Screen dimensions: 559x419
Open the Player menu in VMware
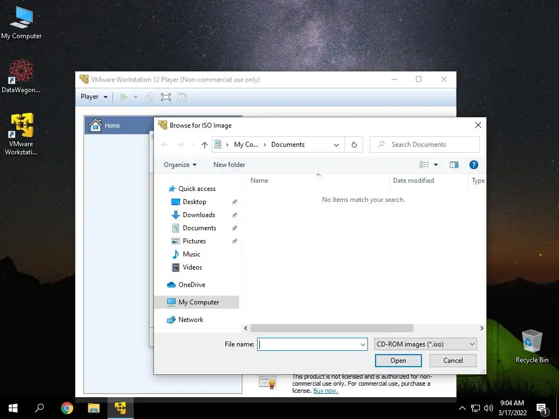point(94,97)
